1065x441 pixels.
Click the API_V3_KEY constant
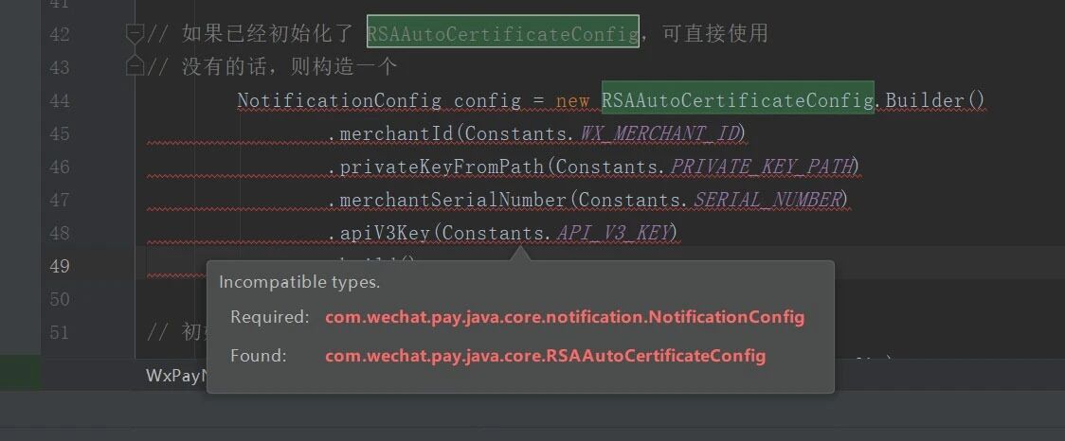(613, 234)
